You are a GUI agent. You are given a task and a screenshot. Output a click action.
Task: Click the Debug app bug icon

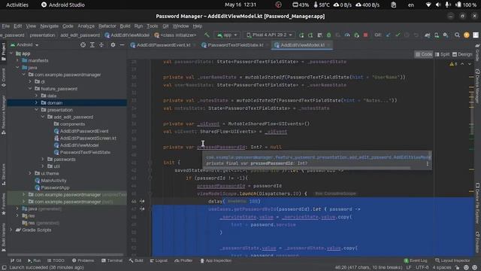coord(329,35)
